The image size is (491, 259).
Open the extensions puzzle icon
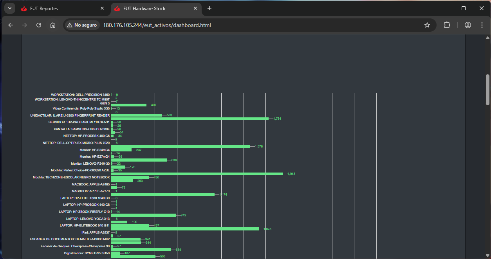point(447,25)
